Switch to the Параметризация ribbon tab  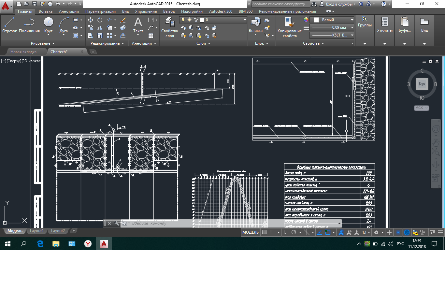(x=100, y=11)
